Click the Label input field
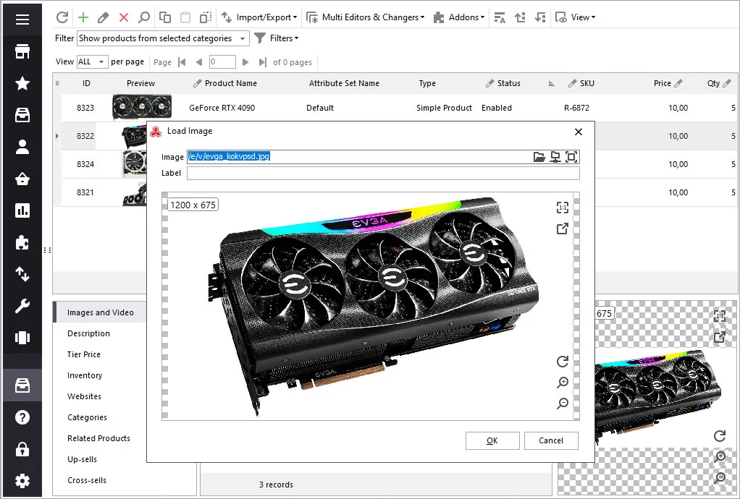740x499 pixels. pyautogui.click(x=383, y=173)
